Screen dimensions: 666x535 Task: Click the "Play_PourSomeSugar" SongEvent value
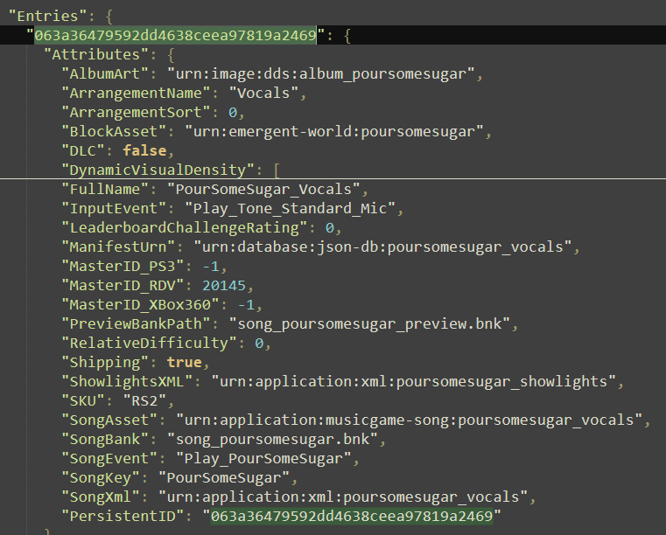pos(268,458)
